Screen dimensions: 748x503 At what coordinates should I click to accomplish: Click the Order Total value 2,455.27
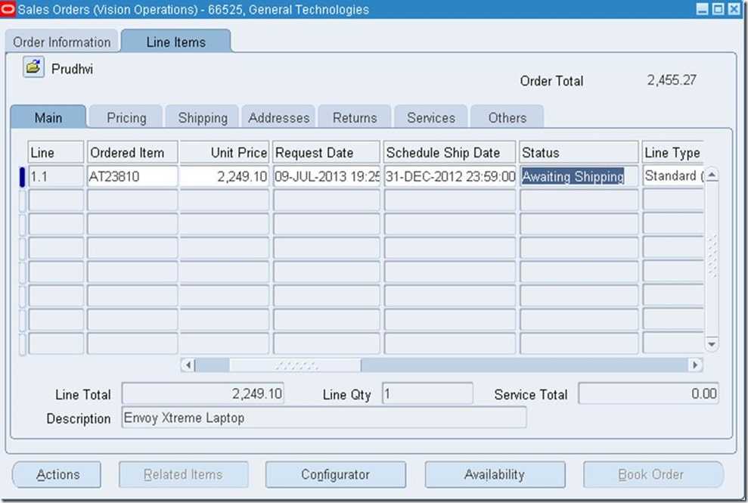[x=672, y=79]
